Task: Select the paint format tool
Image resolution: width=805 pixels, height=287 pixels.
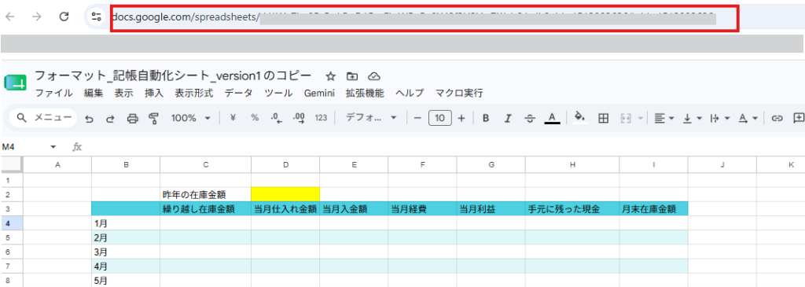Action: click(153, 119)
